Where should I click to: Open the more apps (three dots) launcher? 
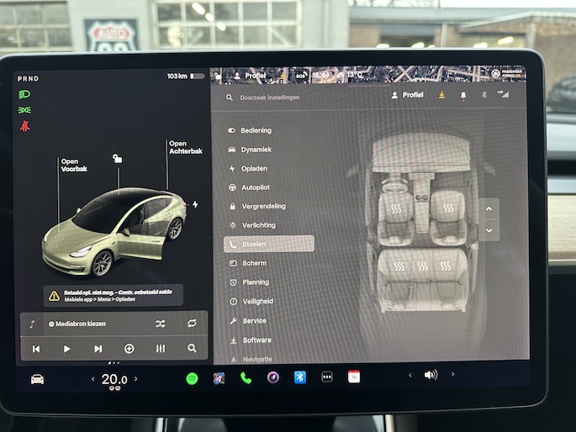[327, 377]
